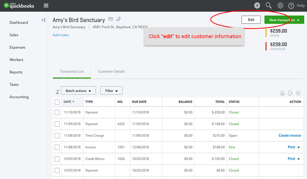Open Expenses in sidebar

click(17, 47)
